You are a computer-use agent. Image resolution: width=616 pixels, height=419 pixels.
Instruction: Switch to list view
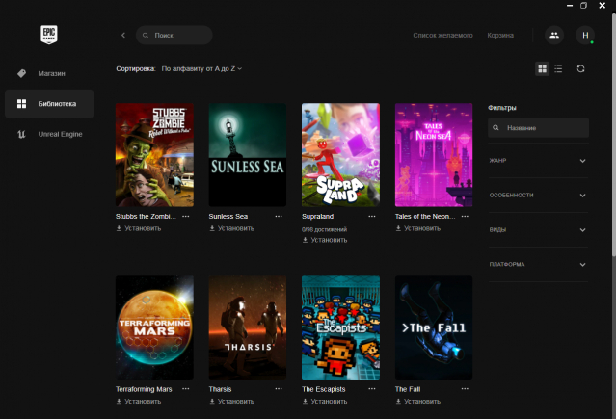click(x=558, y=68)
